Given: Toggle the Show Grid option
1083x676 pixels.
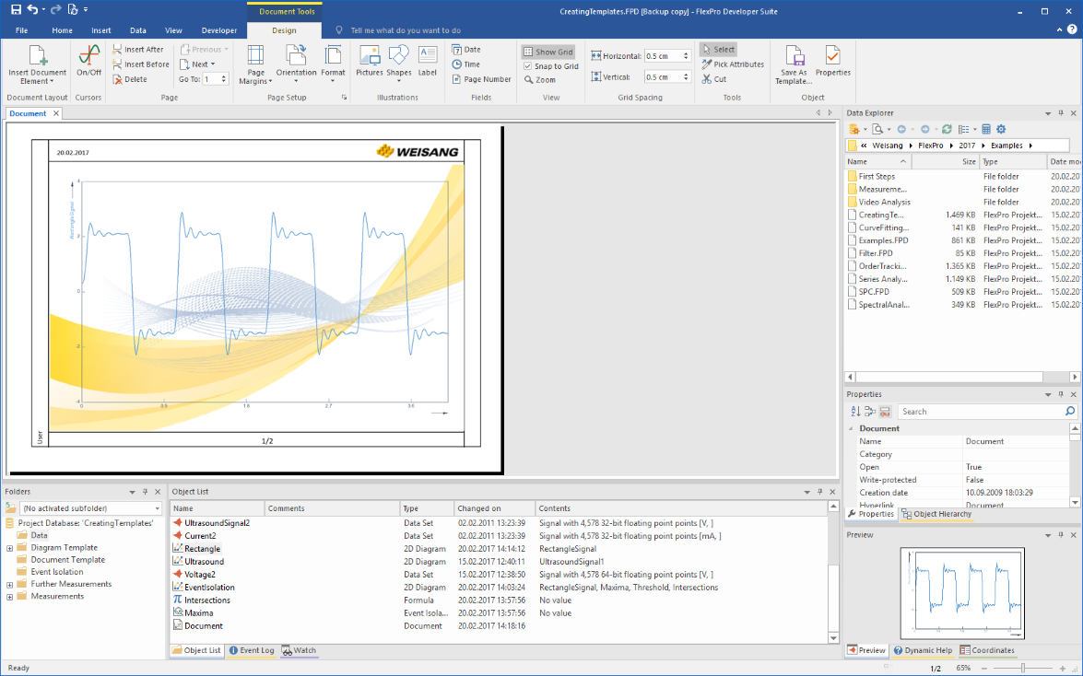Looking at the screenshot, I should coord(547,52).
